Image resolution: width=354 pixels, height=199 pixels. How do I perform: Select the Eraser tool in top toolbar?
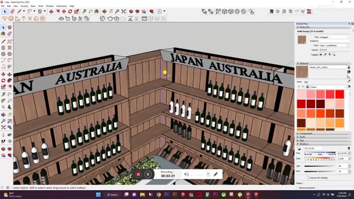[x=12, y=11]
